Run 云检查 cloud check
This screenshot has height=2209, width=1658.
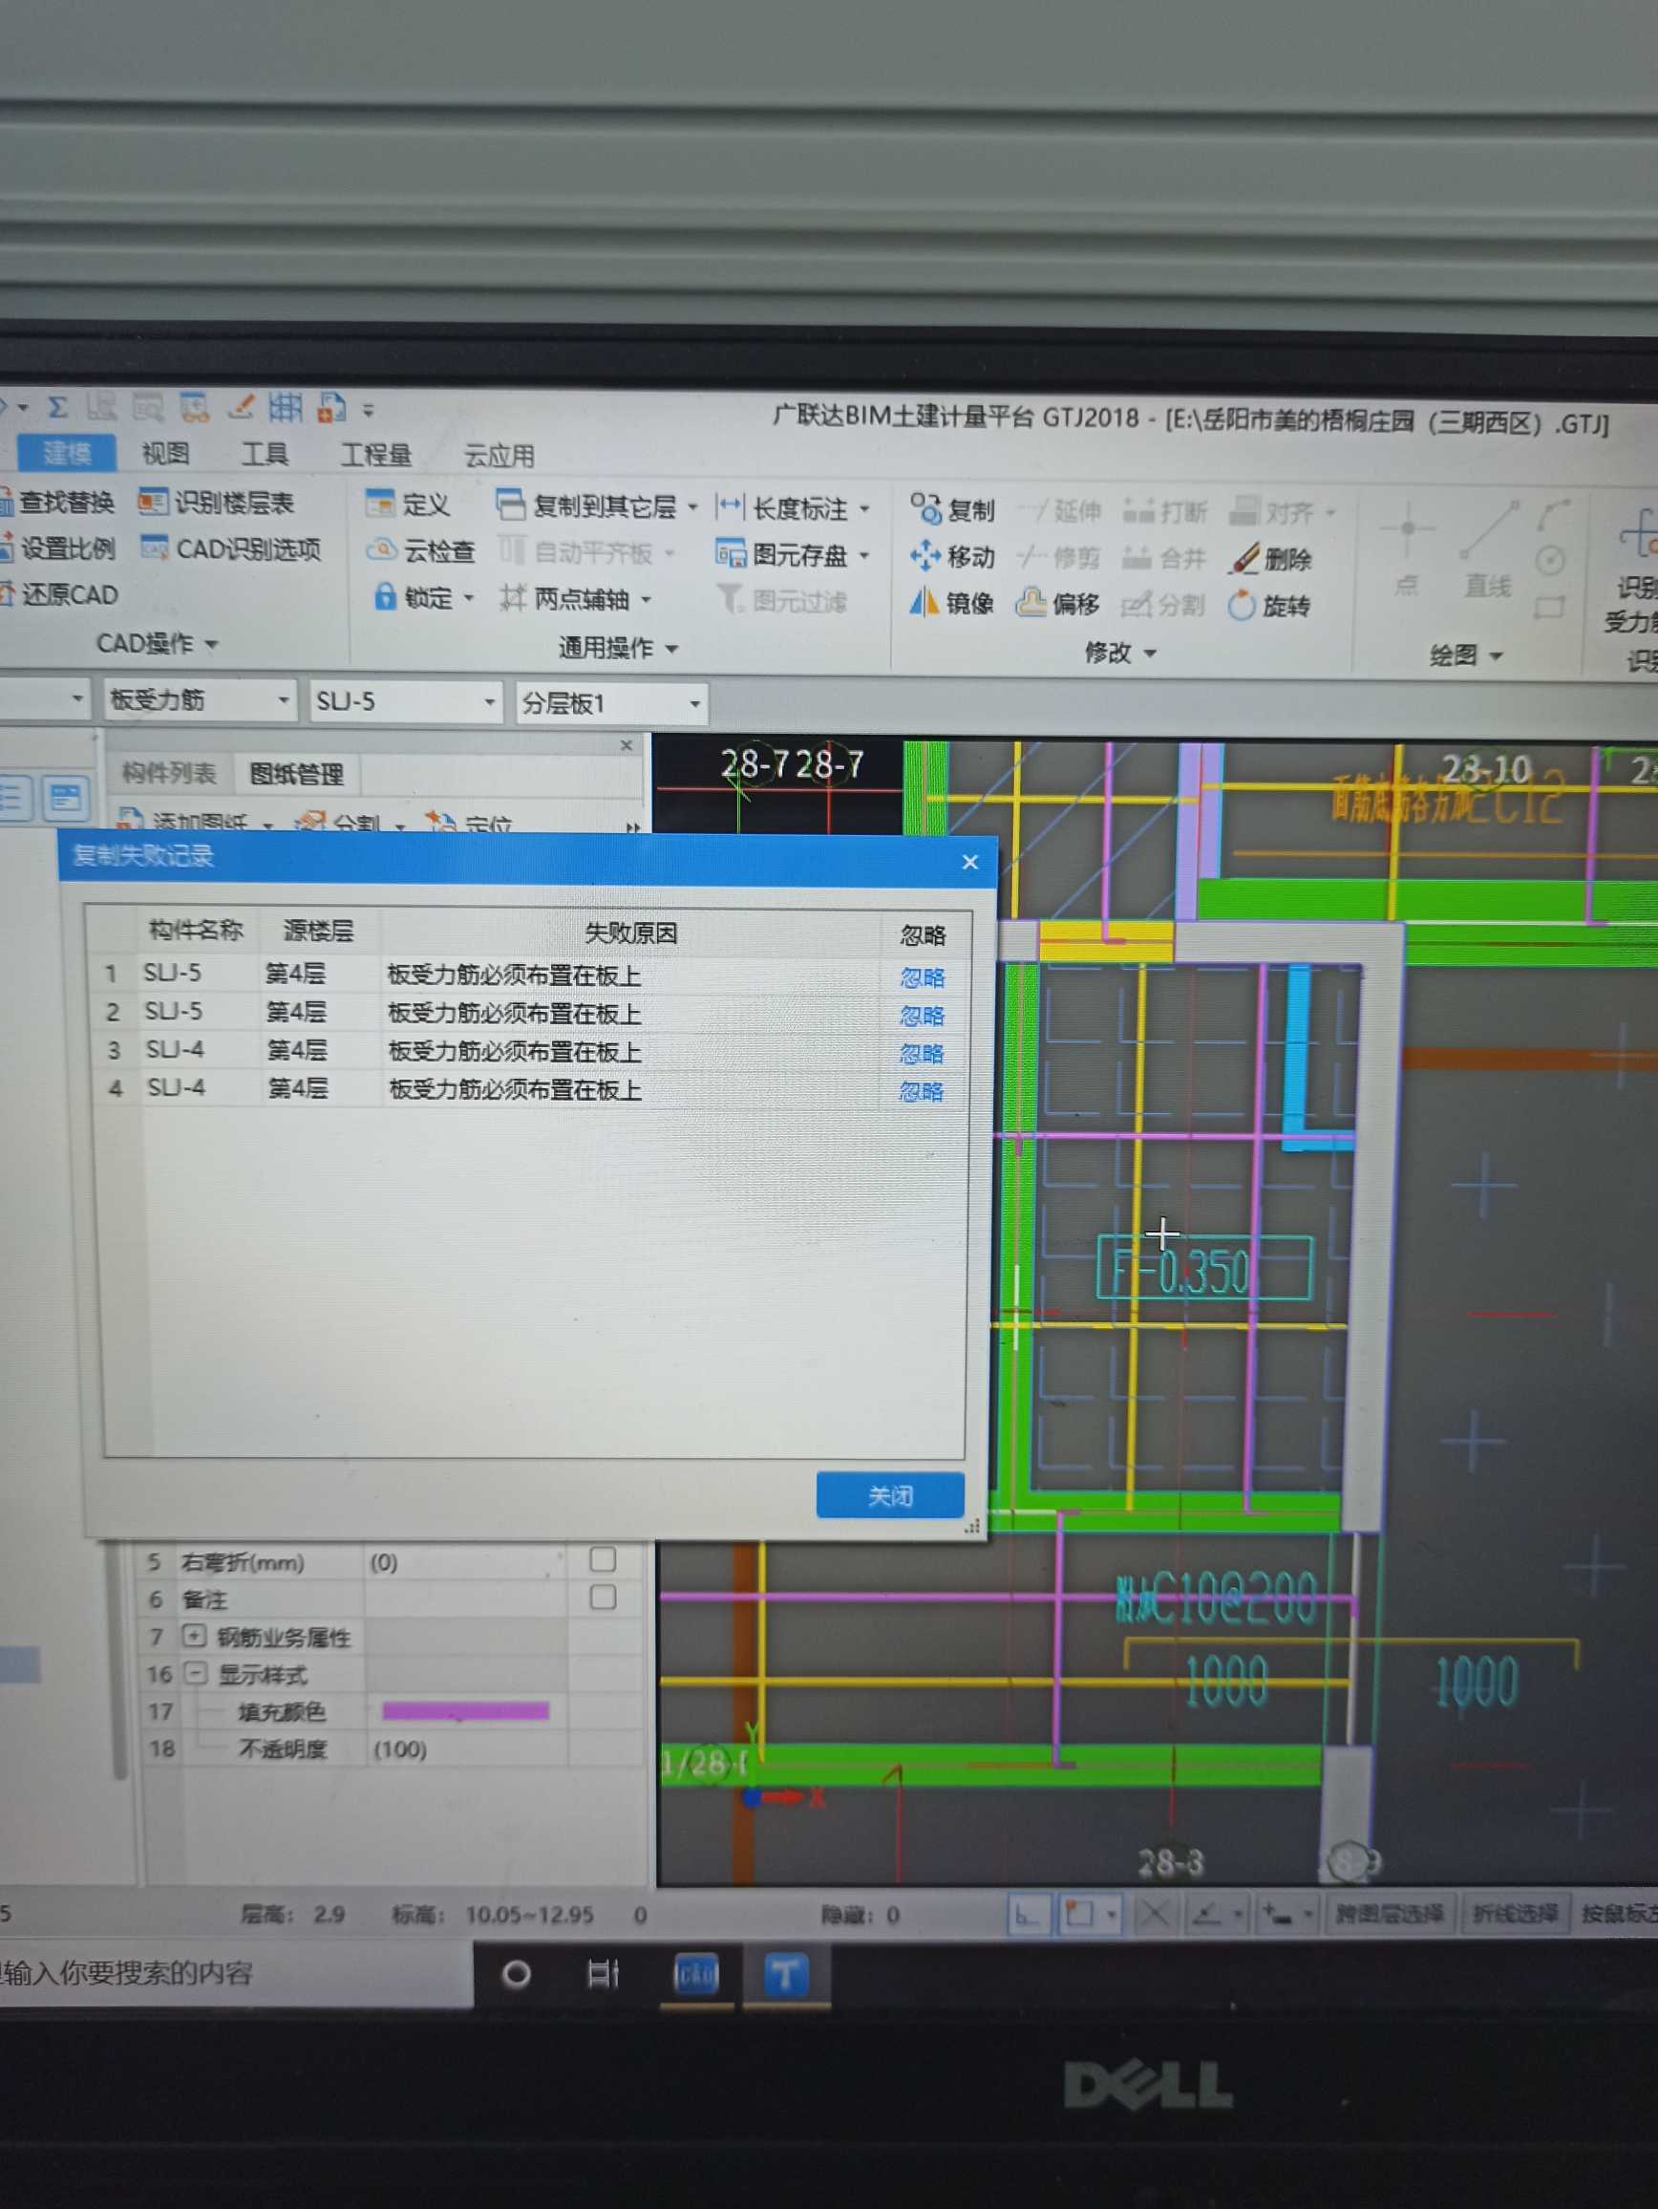tap(420, 550)
